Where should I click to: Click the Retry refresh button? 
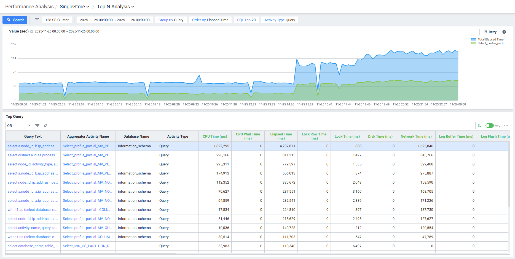pos(490,32)
